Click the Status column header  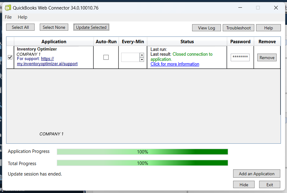pyautogui.click(x=187, y=42)
